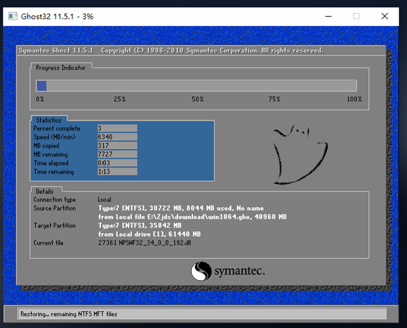The height and width of the screenshot is (328, 407).
Task: Click the target Type:7 NTFS 35842 MB line
Action: pyautogui.click(x=140, y=225)
